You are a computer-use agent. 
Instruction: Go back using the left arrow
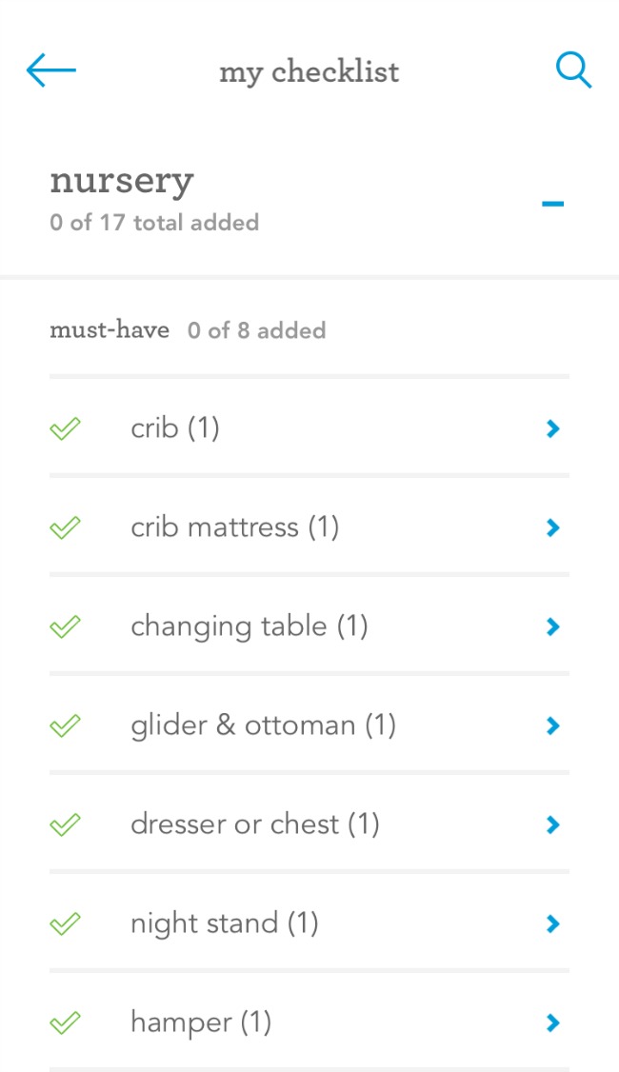click(50, 70)
